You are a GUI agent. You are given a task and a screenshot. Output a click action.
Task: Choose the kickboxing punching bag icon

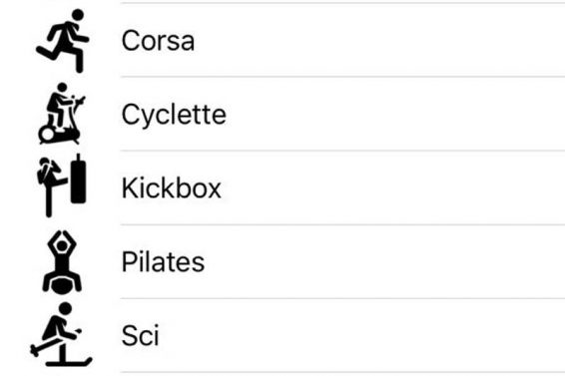[62, 186]
